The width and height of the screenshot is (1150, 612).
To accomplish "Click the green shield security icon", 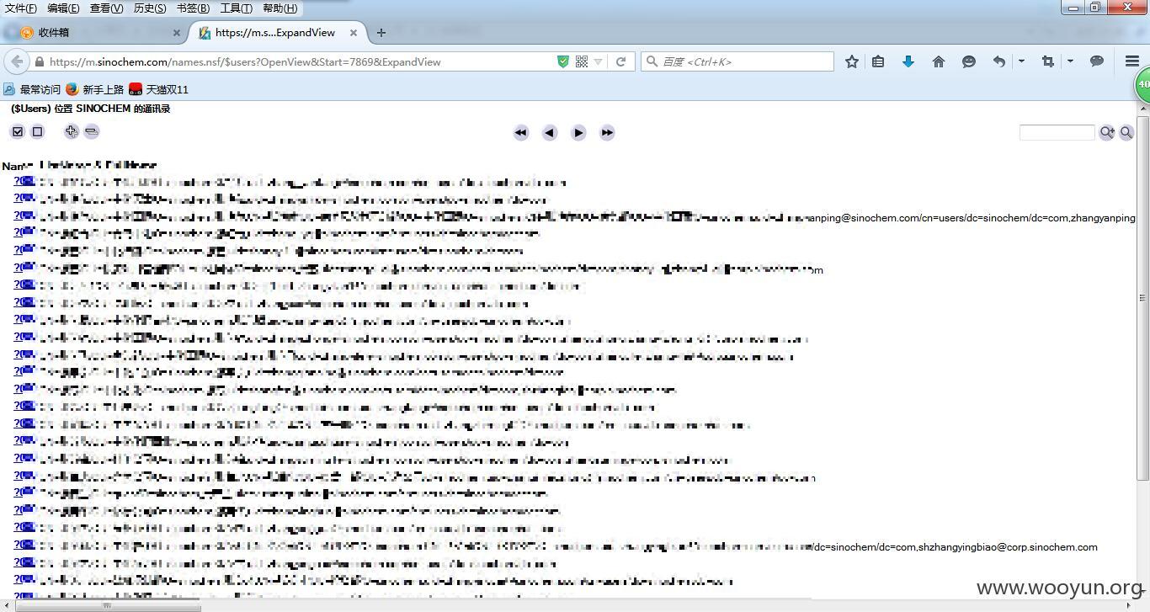I will [563, 61].
